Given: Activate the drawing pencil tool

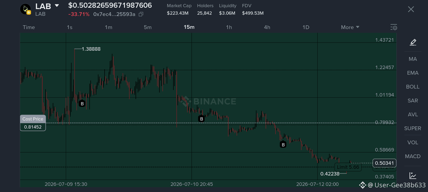Looking at the screenshot, I should 413,42.
